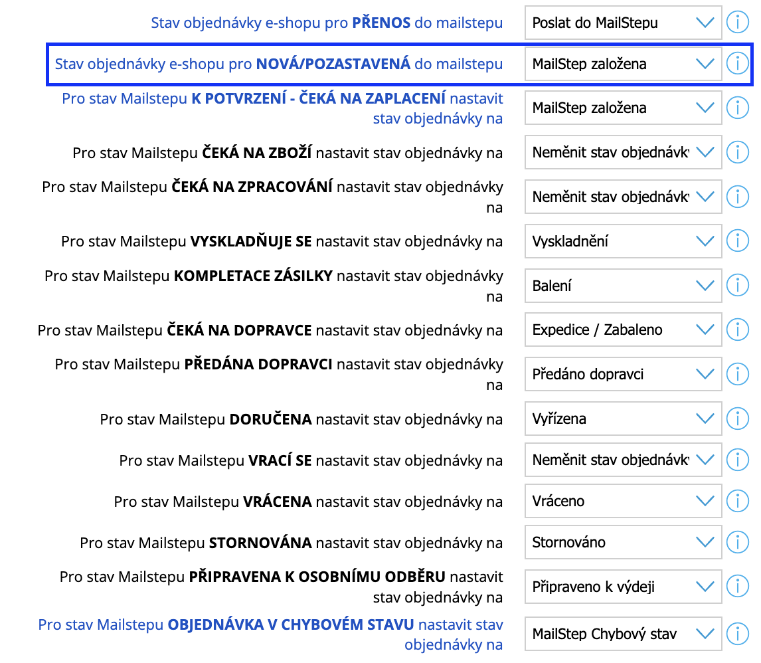Viewport: 761px width, 663px height.
Task: Open dropdown showing Expedice / Zabaleno
Action: tap(623, 330)
